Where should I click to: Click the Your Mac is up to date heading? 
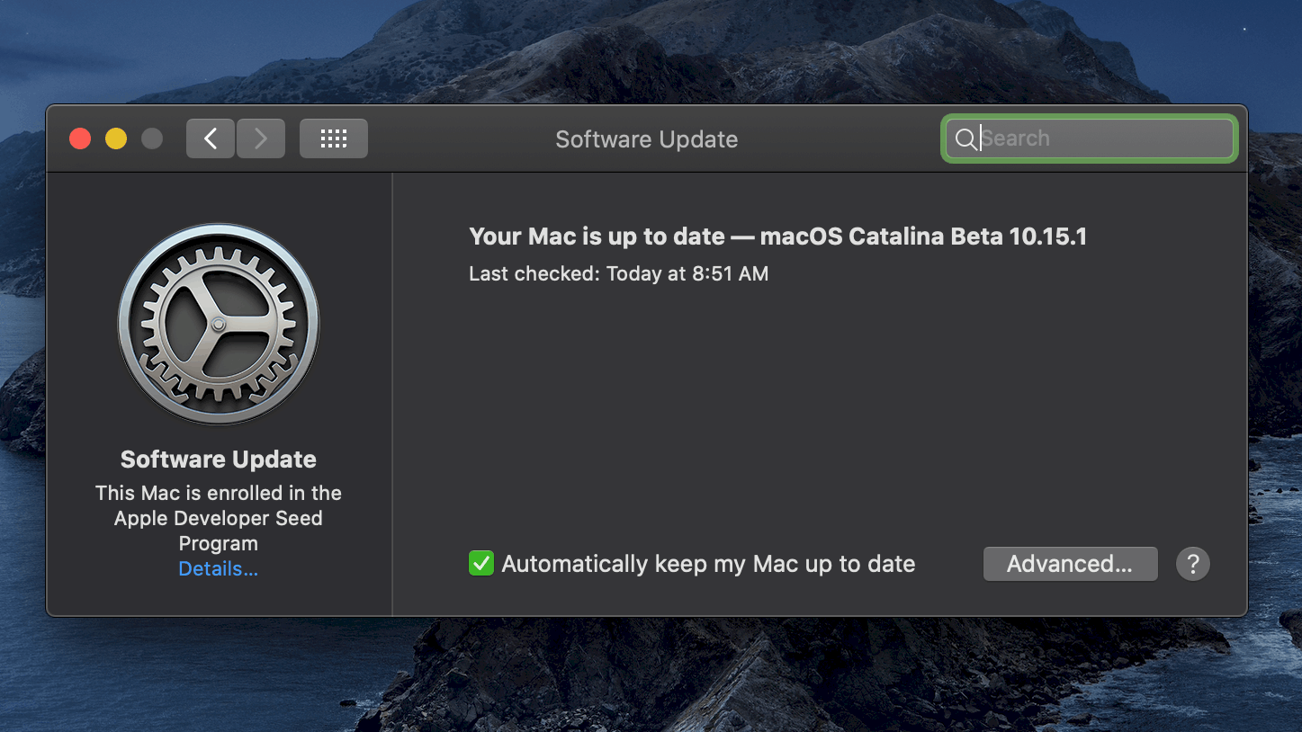(x=777, y=236)
